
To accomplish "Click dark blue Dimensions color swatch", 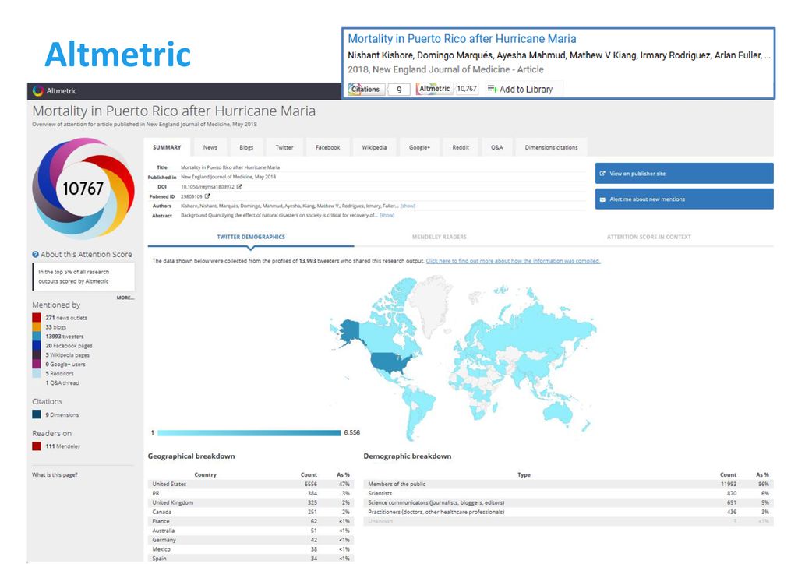I will click(37, 414).
